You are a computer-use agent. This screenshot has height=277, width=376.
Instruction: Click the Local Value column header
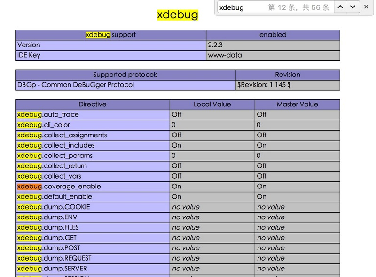coord(212,105)
